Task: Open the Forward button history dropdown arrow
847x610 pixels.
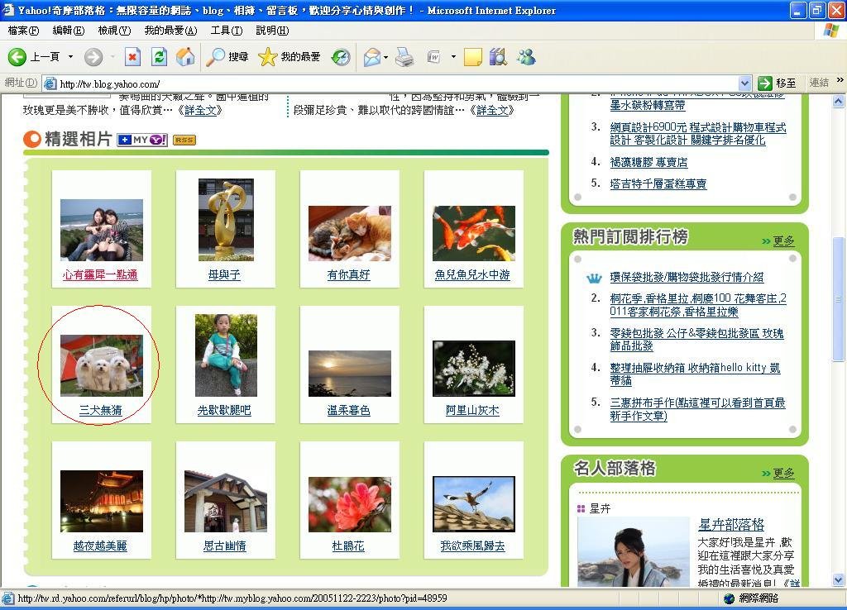Action: pyautogui.click(x=112, y=57)
